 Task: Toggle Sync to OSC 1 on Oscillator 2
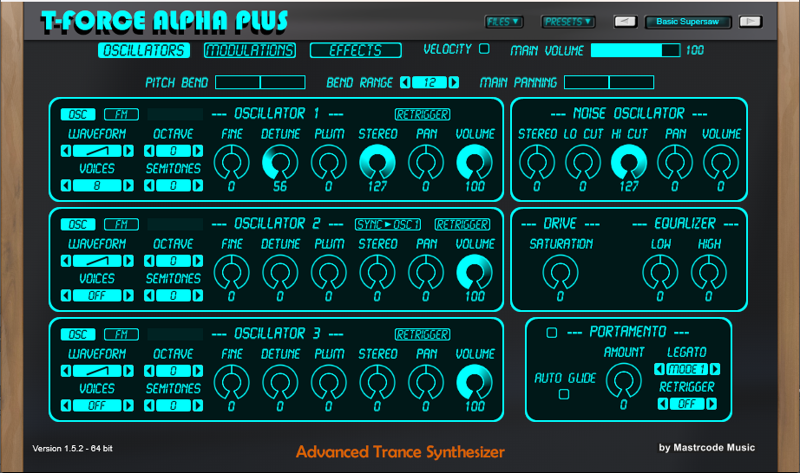pos(388,224)
